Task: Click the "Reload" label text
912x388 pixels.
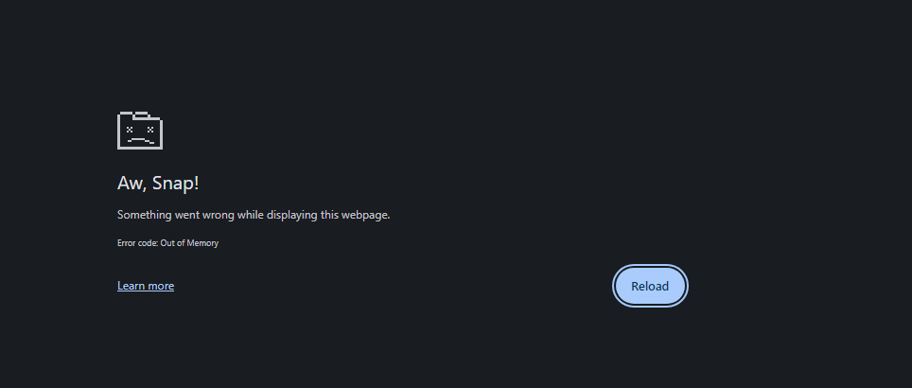Action: click(650, 286)
